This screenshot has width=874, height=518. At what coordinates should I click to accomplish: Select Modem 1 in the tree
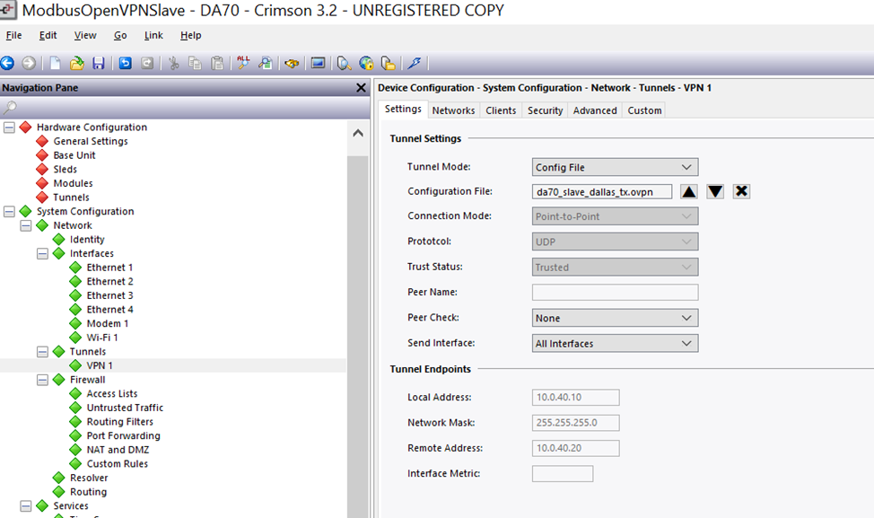click(107, 323)
